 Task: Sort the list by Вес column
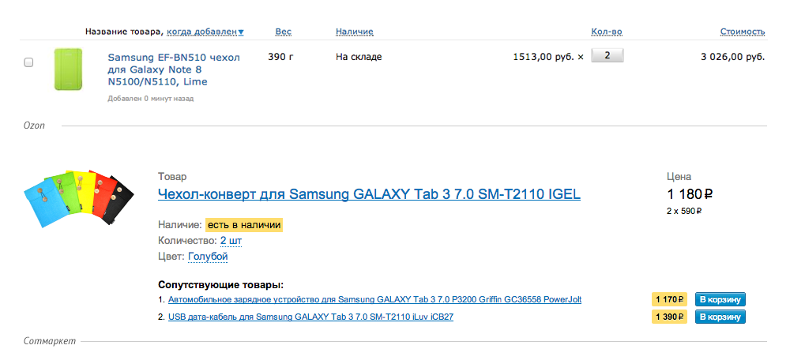pyautogui.click(x=283, y=32)
